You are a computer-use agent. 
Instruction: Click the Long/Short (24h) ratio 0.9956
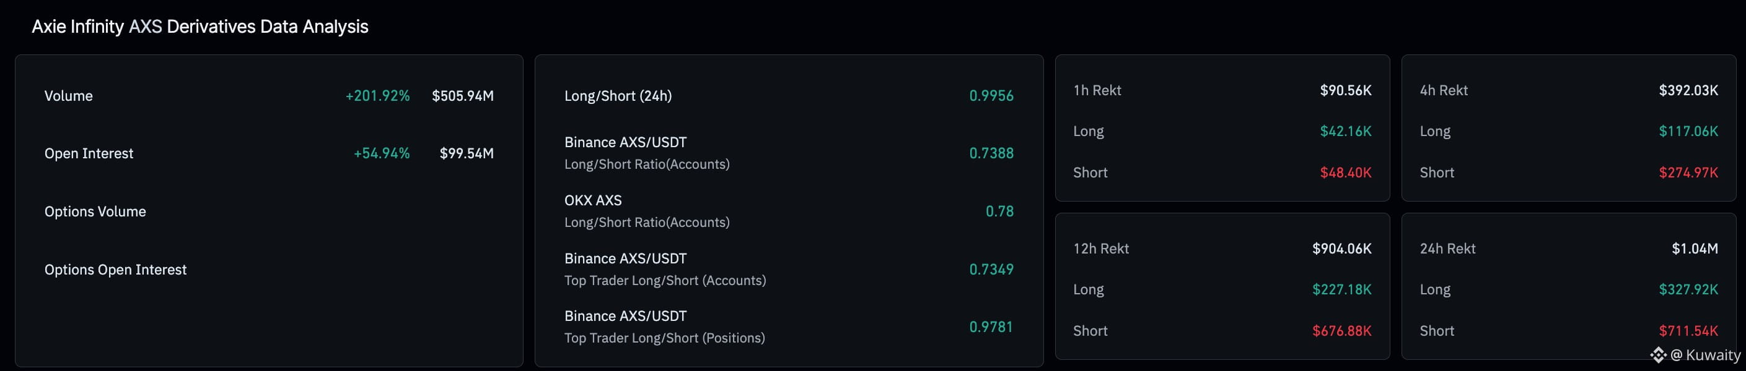(991, 96)
